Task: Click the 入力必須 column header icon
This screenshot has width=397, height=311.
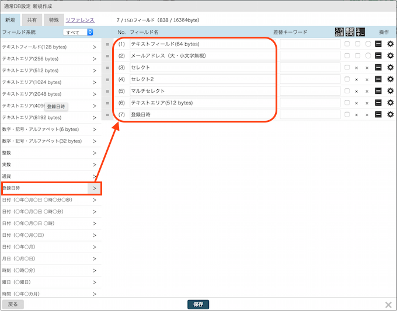Action: 339,32
